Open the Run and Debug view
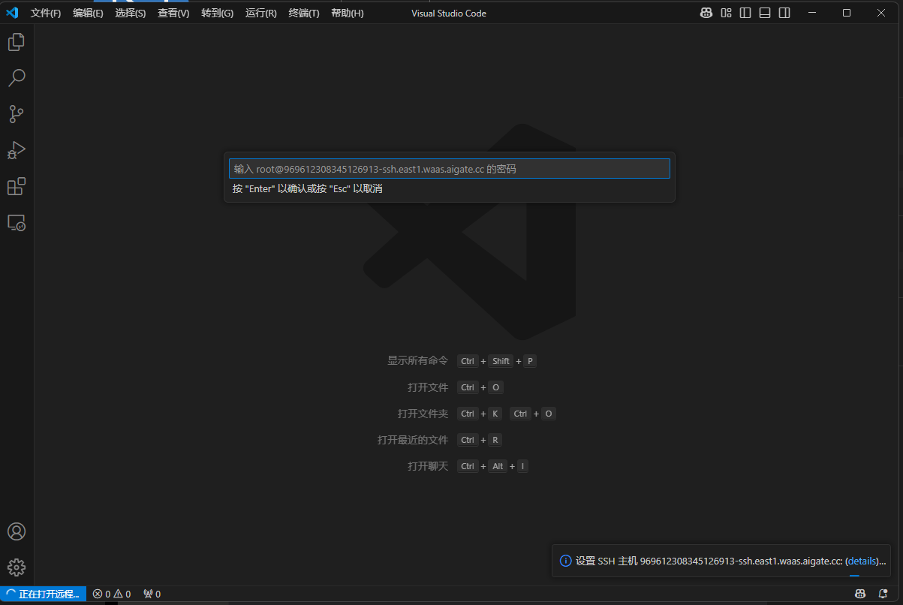 click(x=17, y=150)
